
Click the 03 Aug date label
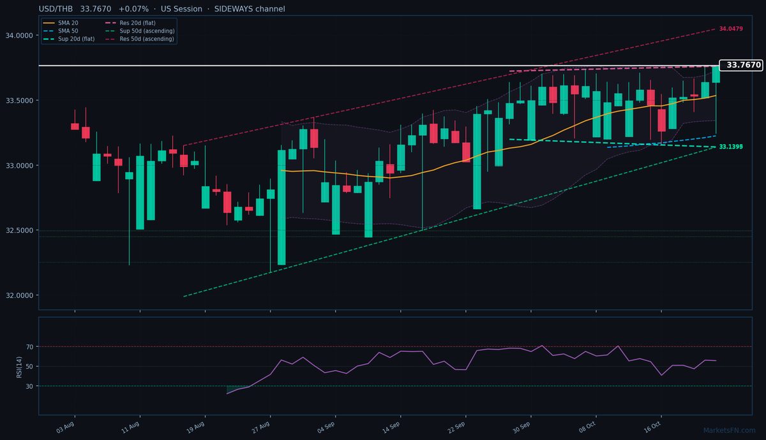coord(66,427)
